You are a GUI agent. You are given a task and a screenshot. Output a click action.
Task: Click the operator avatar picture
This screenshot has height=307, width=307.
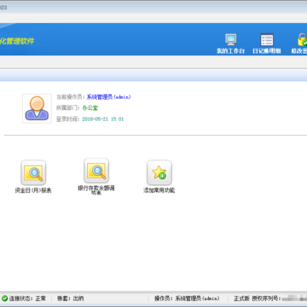37,108
